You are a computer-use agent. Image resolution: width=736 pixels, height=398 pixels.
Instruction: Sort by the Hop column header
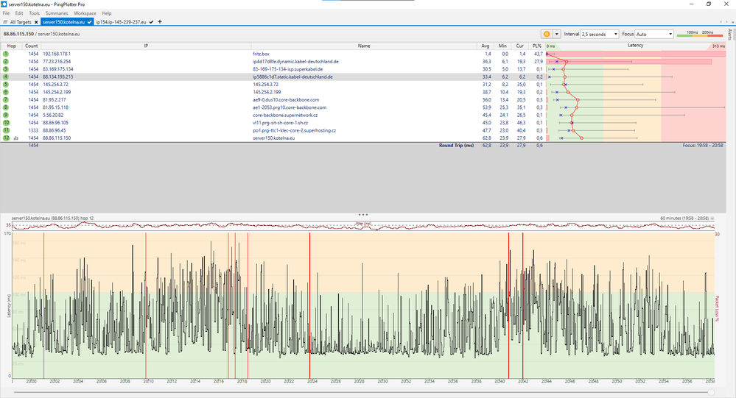click(11, 46)
